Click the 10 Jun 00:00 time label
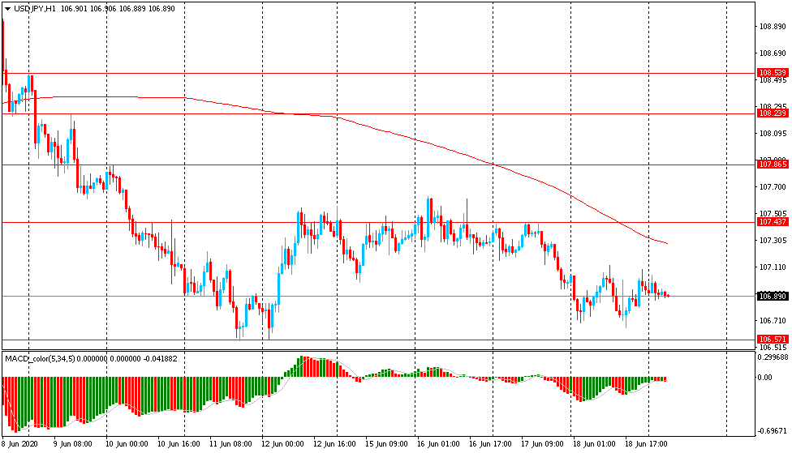 [127, 444]
